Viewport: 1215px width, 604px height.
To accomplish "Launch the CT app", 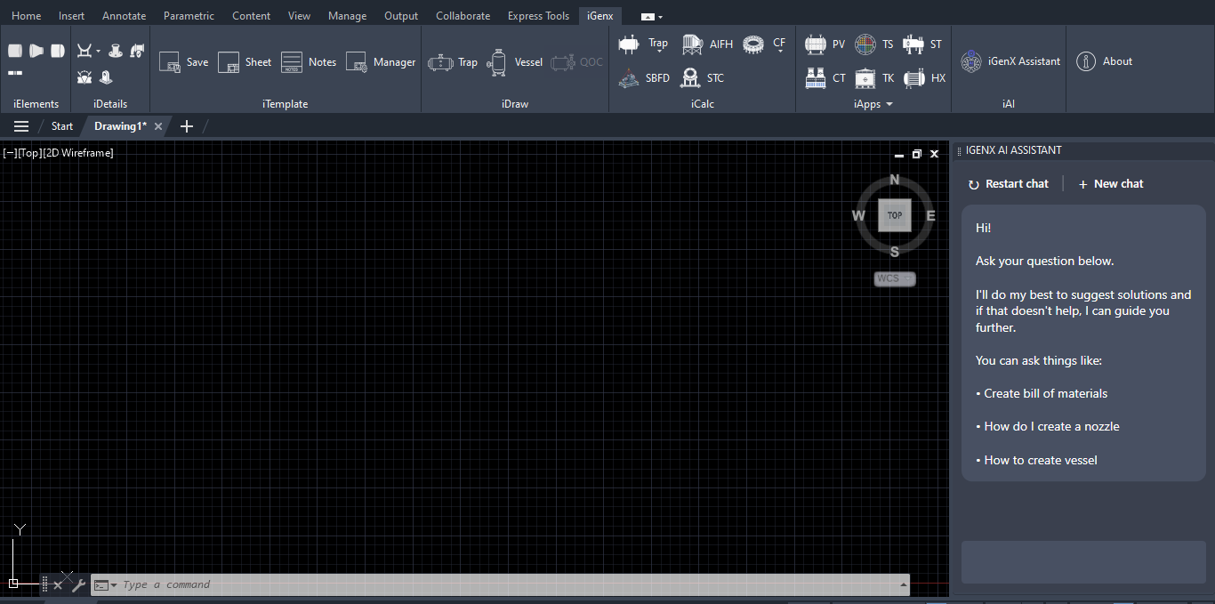I will (x=825, y=78).
